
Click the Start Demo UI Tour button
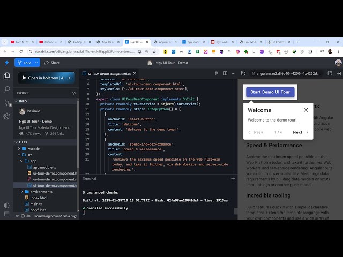[270, 92]
